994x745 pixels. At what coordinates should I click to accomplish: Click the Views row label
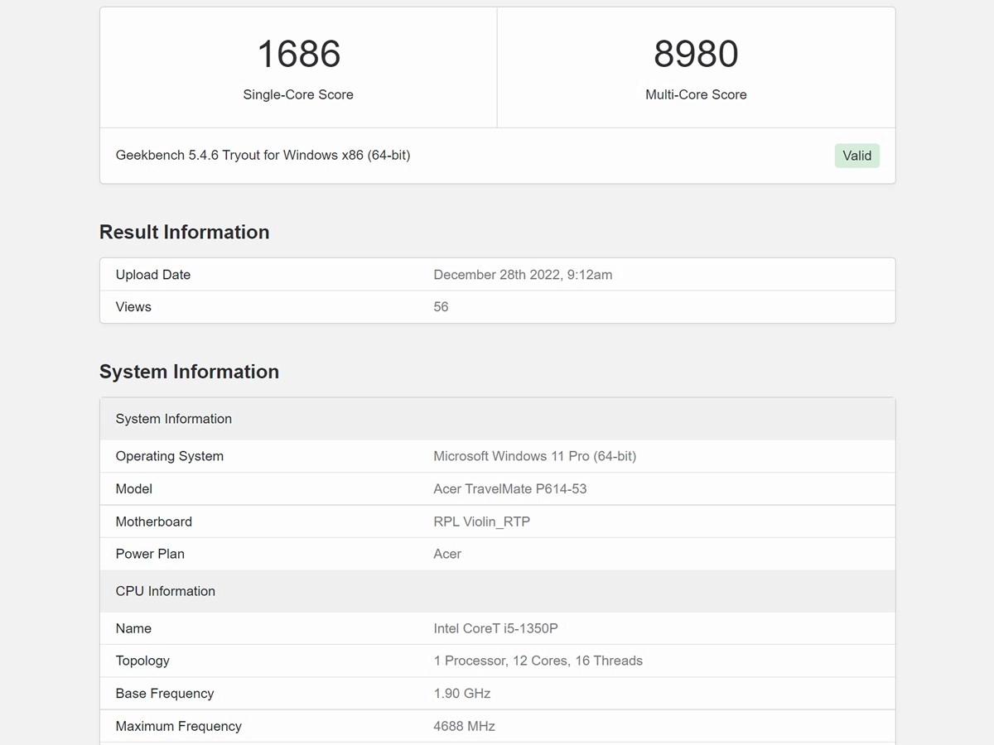pos(133,307)
